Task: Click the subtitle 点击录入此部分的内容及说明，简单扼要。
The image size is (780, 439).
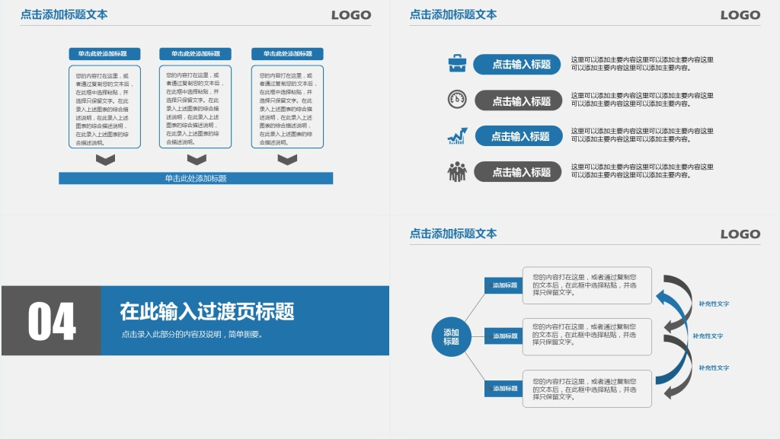Action: coord(192,334)
